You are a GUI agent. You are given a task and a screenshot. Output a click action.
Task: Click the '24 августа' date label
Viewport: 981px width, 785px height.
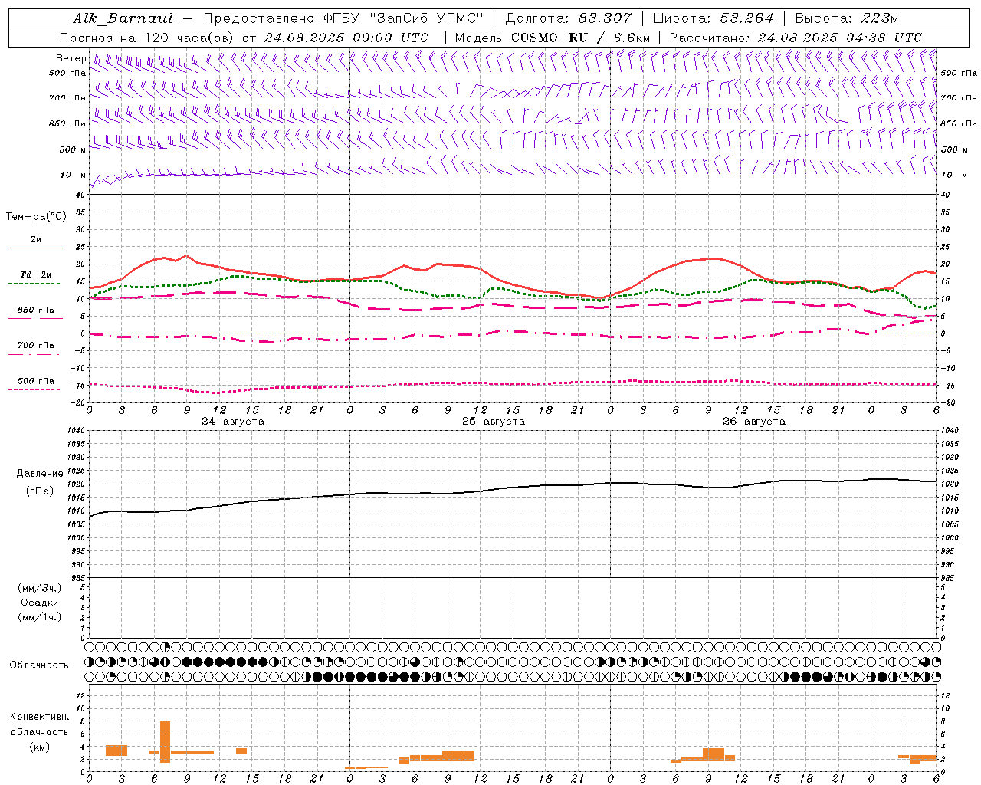pyautogui.click(x=233, y=422)
